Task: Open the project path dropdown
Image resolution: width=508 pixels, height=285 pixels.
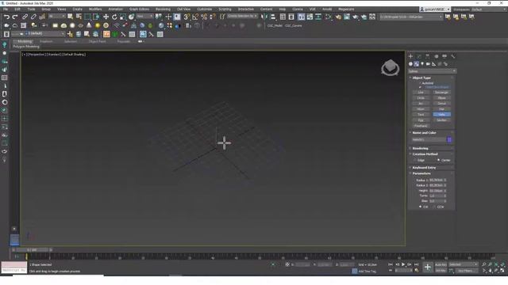Action: point(411,17)
